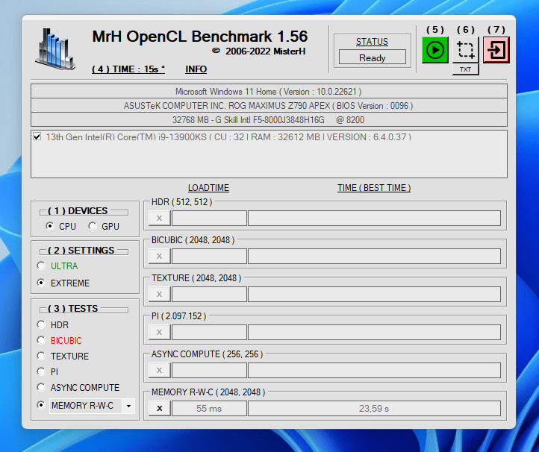Click the LOADTIME column header
539x452 pixels.
click(x=208, y=188)
